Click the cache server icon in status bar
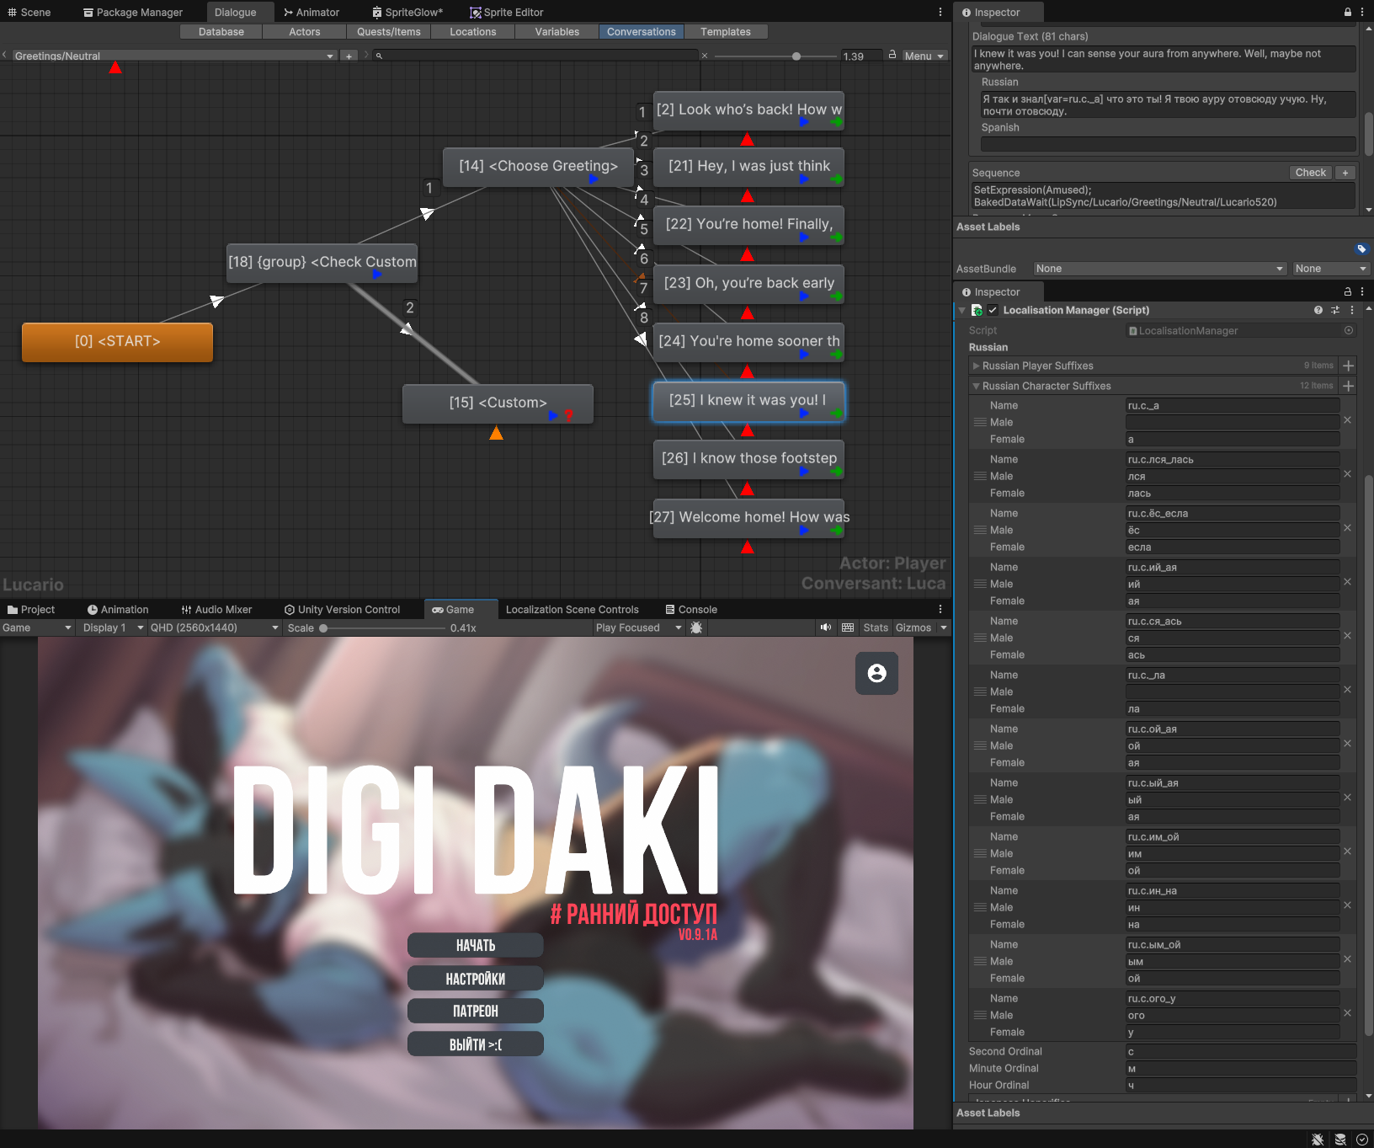Image resolution: width=1374 pixels, height=1148 pixels. point(1340,1140)
